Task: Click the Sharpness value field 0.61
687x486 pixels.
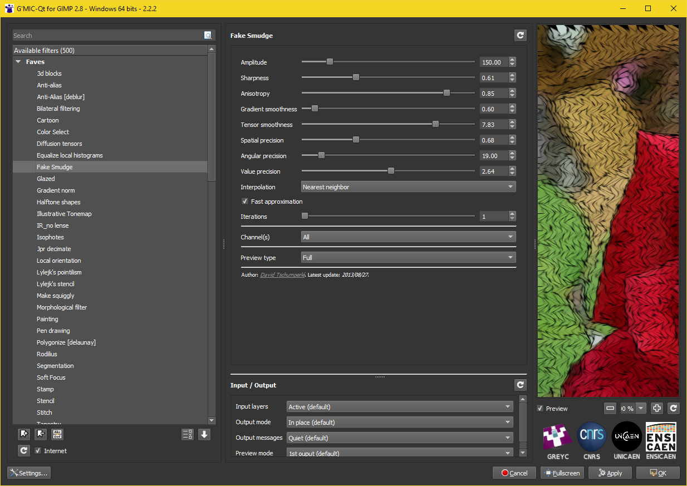Action: [x=494, y=78]
